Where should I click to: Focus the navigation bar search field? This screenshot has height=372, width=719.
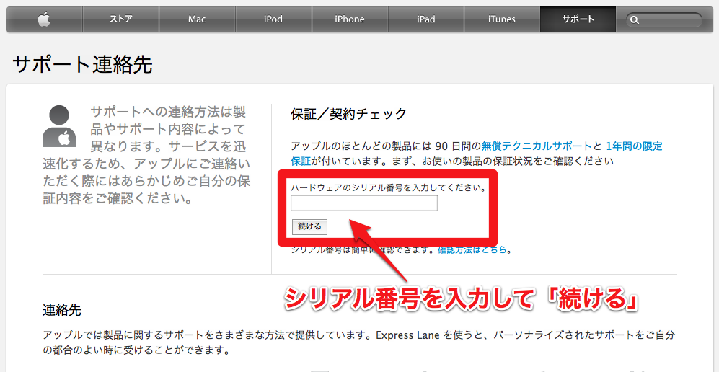(x=664, y=20)
